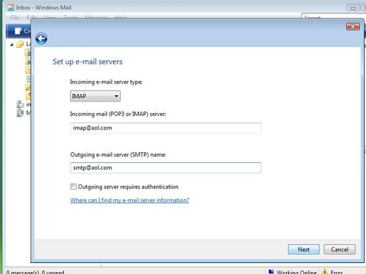
Task: Select the Local Folders folder icon
Action: (21, 44)
